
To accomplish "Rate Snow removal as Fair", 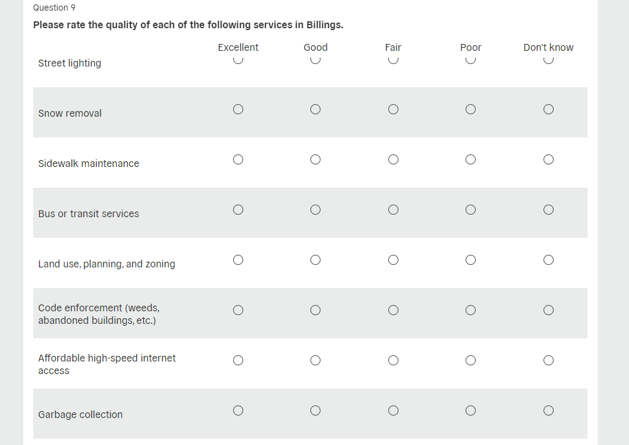I will [393, 109].
